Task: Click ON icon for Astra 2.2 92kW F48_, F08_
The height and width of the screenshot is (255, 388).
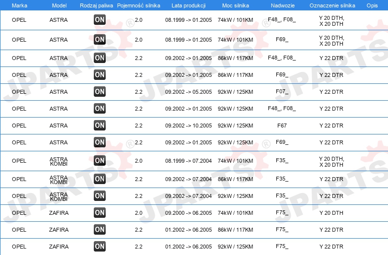Action: [x=100, y=108]
